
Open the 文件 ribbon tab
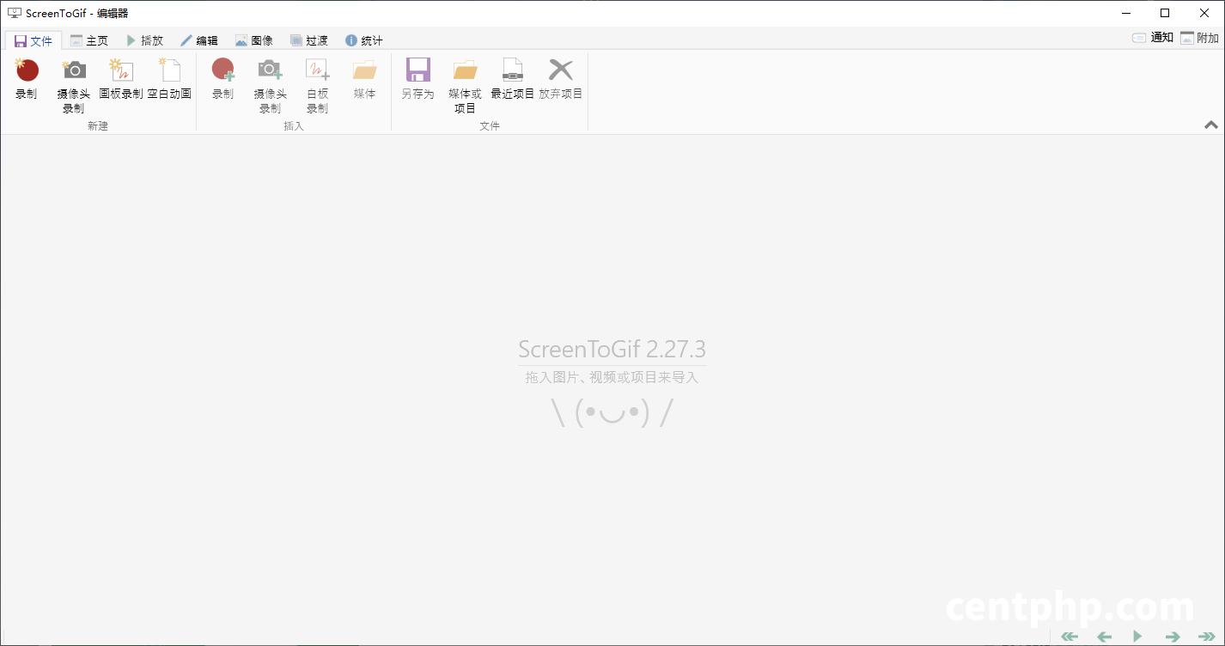(x=34, y=40)
